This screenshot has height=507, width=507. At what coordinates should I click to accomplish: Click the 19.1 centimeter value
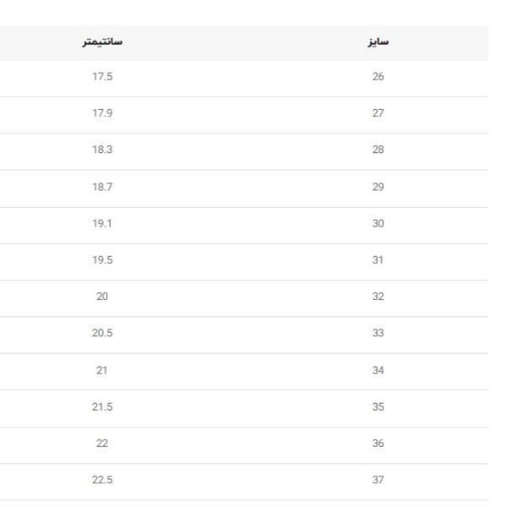[x=102, y=223]
